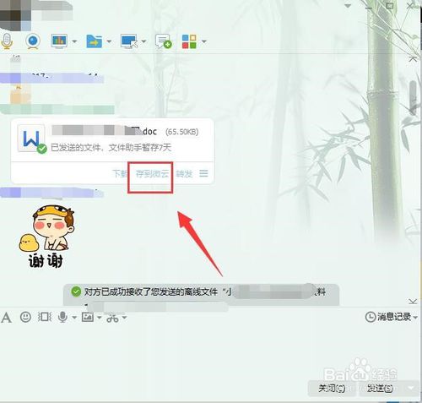Click the send picture icon
Image resolution: width=422 pixels, height=403 pixels.
(x=88, y=317)
